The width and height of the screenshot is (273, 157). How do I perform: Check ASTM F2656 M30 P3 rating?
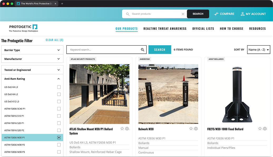click(x=59, y=152)
